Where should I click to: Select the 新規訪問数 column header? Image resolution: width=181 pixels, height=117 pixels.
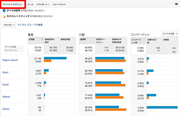(68, 41)
